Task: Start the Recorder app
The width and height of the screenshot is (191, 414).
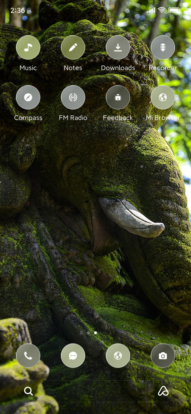Action: [x=163, y=47]
